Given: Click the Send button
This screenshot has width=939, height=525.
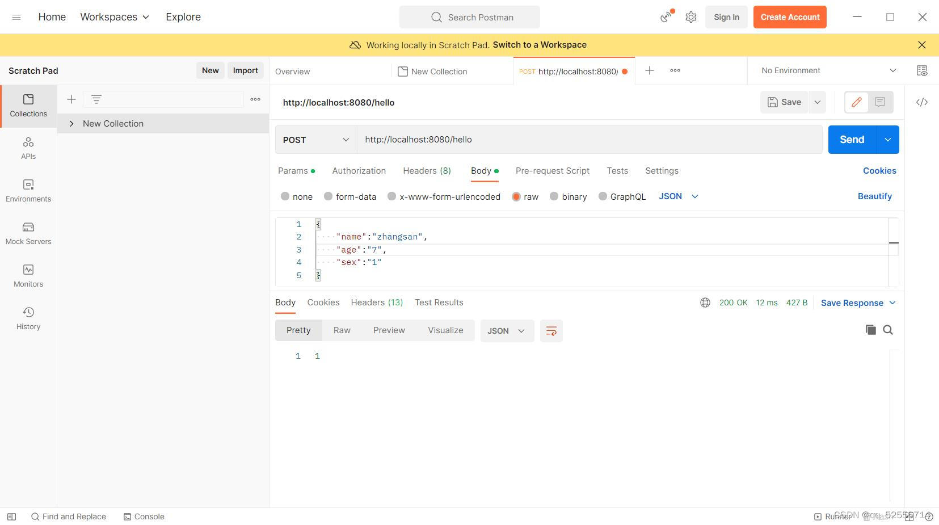Looking at the screenshot, I should click(x=852, y=140).
